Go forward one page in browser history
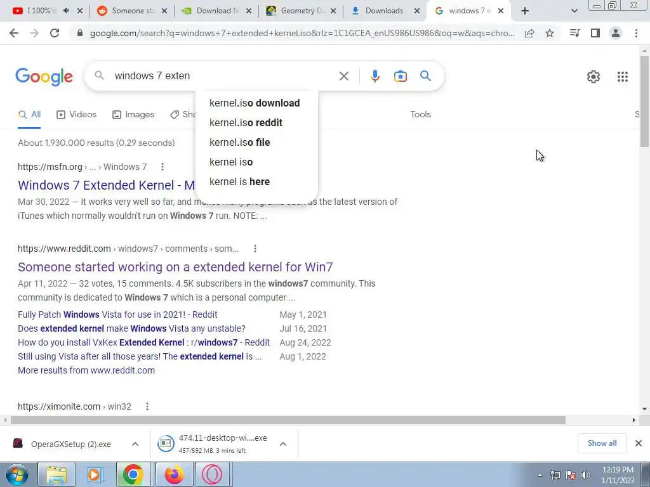The image size is (650, 487). 34,33
